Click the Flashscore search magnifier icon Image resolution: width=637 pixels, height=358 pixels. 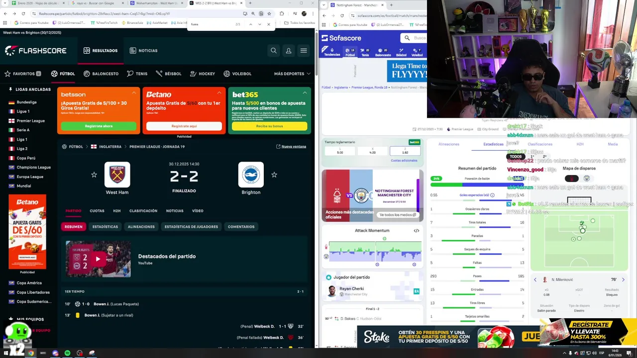(274, 50)
